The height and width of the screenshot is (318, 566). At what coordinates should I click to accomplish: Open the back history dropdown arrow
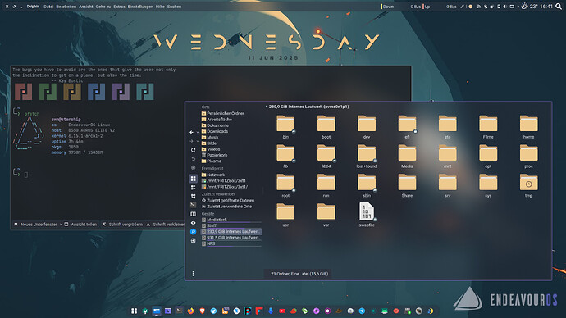click(x=198, y=132)
